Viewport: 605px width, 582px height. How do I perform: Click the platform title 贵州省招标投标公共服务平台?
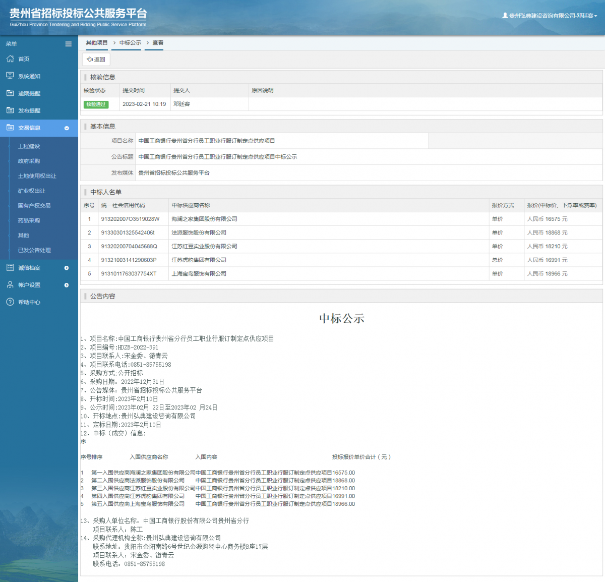point(78,14)
